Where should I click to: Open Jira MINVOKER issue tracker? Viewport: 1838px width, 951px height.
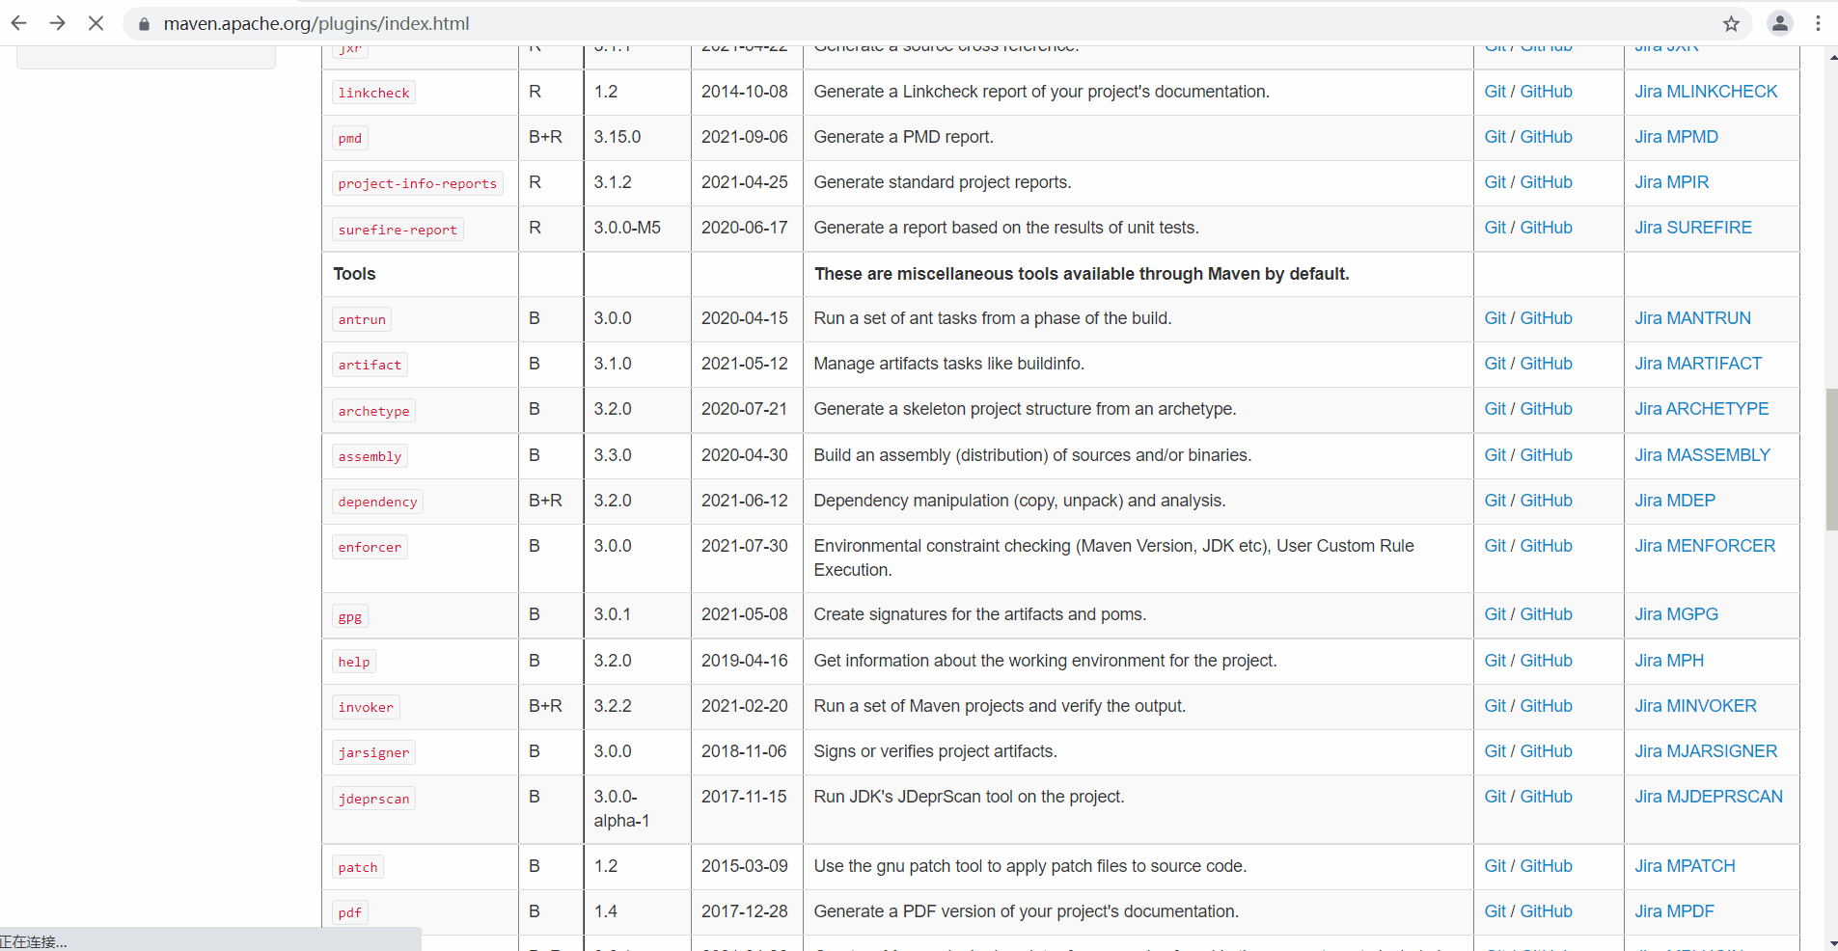pyautogui.click(x=1695, y=706)
